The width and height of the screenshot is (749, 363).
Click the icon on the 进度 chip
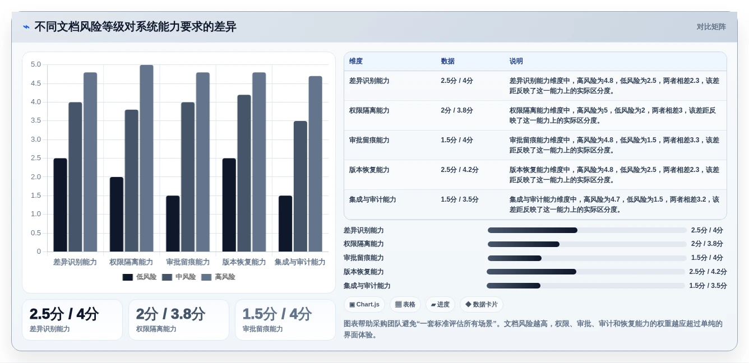[x=433, y=305]
